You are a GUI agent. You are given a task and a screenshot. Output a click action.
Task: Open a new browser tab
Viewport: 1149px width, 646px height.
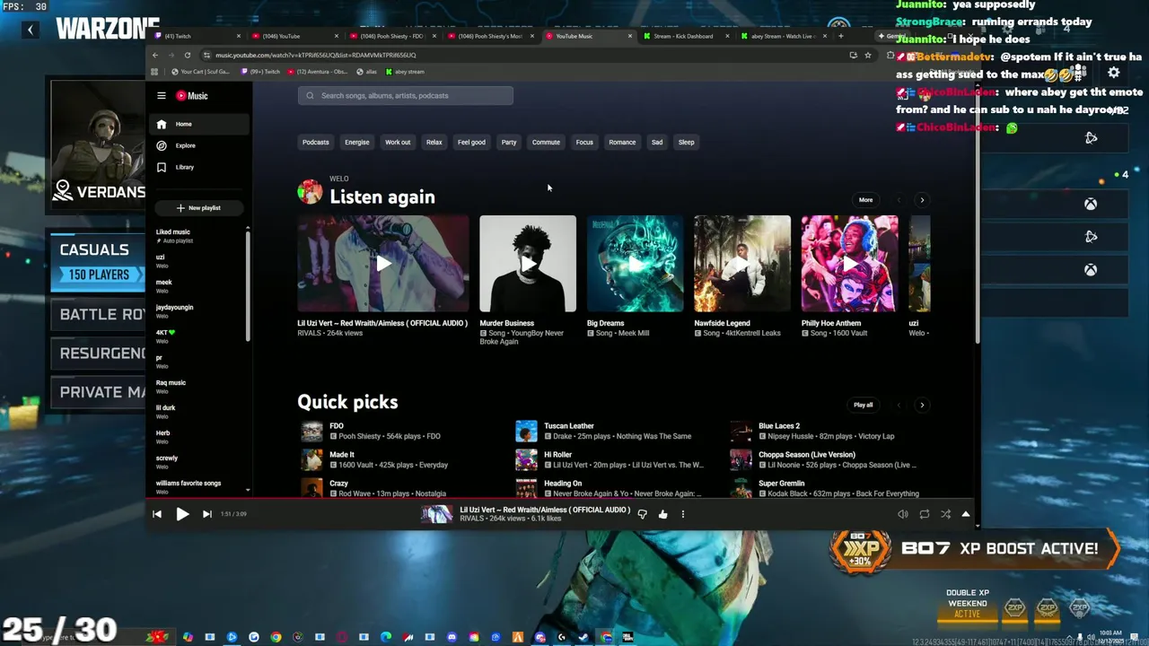(x=841, y=36)
